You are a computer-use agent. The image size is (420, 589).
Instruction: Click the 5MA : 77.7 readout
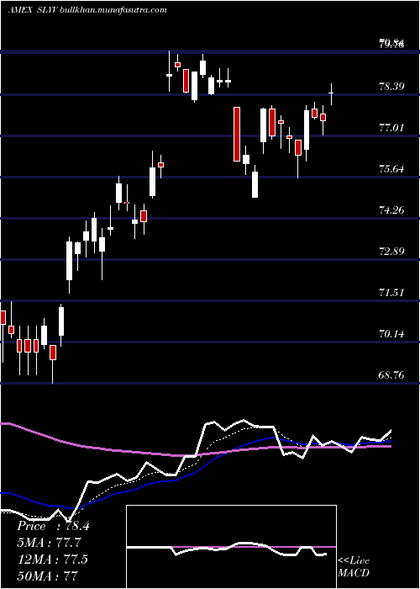pos(49,543)
